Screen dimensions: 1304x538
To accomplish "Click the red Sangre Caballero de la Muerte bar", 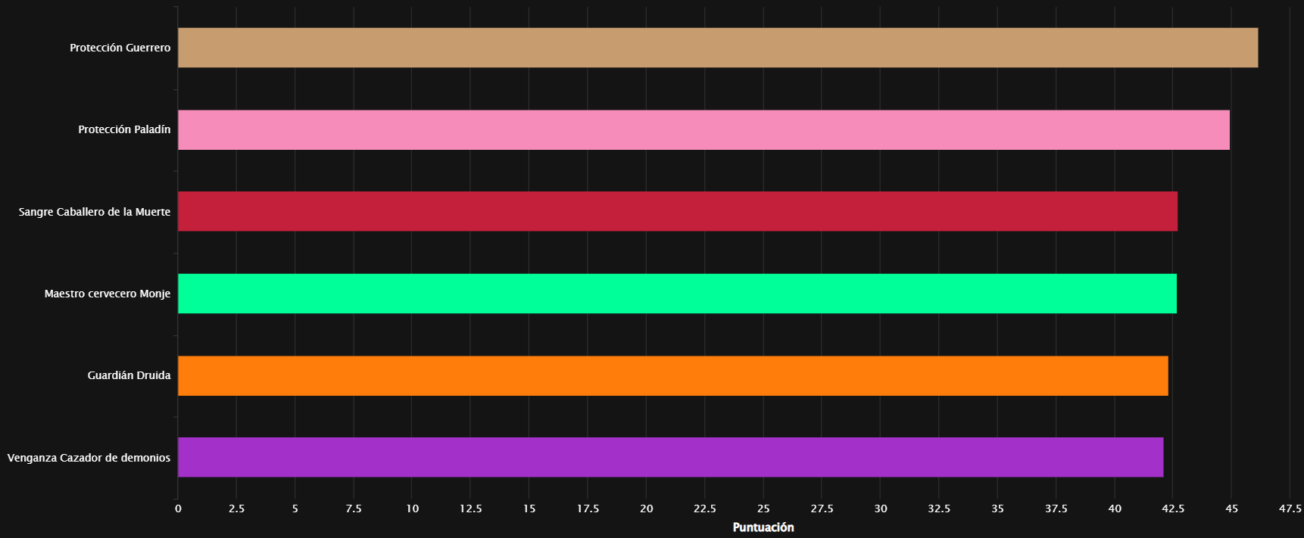I will point(678,211).
